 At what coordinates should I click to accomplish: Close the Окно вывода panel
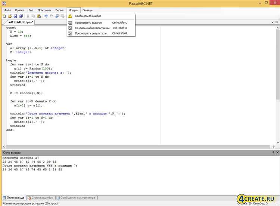pyautogui.click(x=277, y=153)
